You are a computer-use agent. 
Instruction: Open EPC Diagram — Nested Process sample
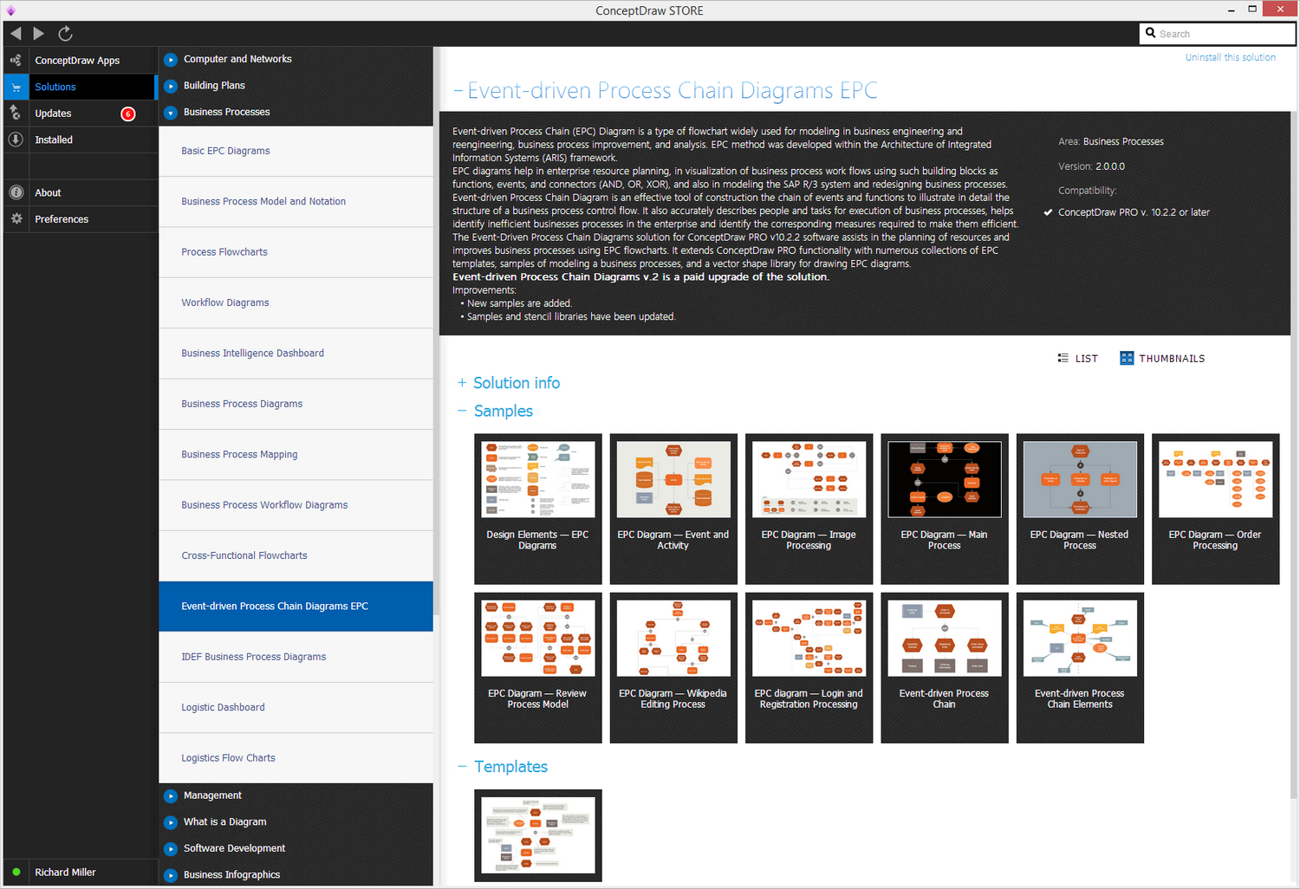[x=1080, y=509]
